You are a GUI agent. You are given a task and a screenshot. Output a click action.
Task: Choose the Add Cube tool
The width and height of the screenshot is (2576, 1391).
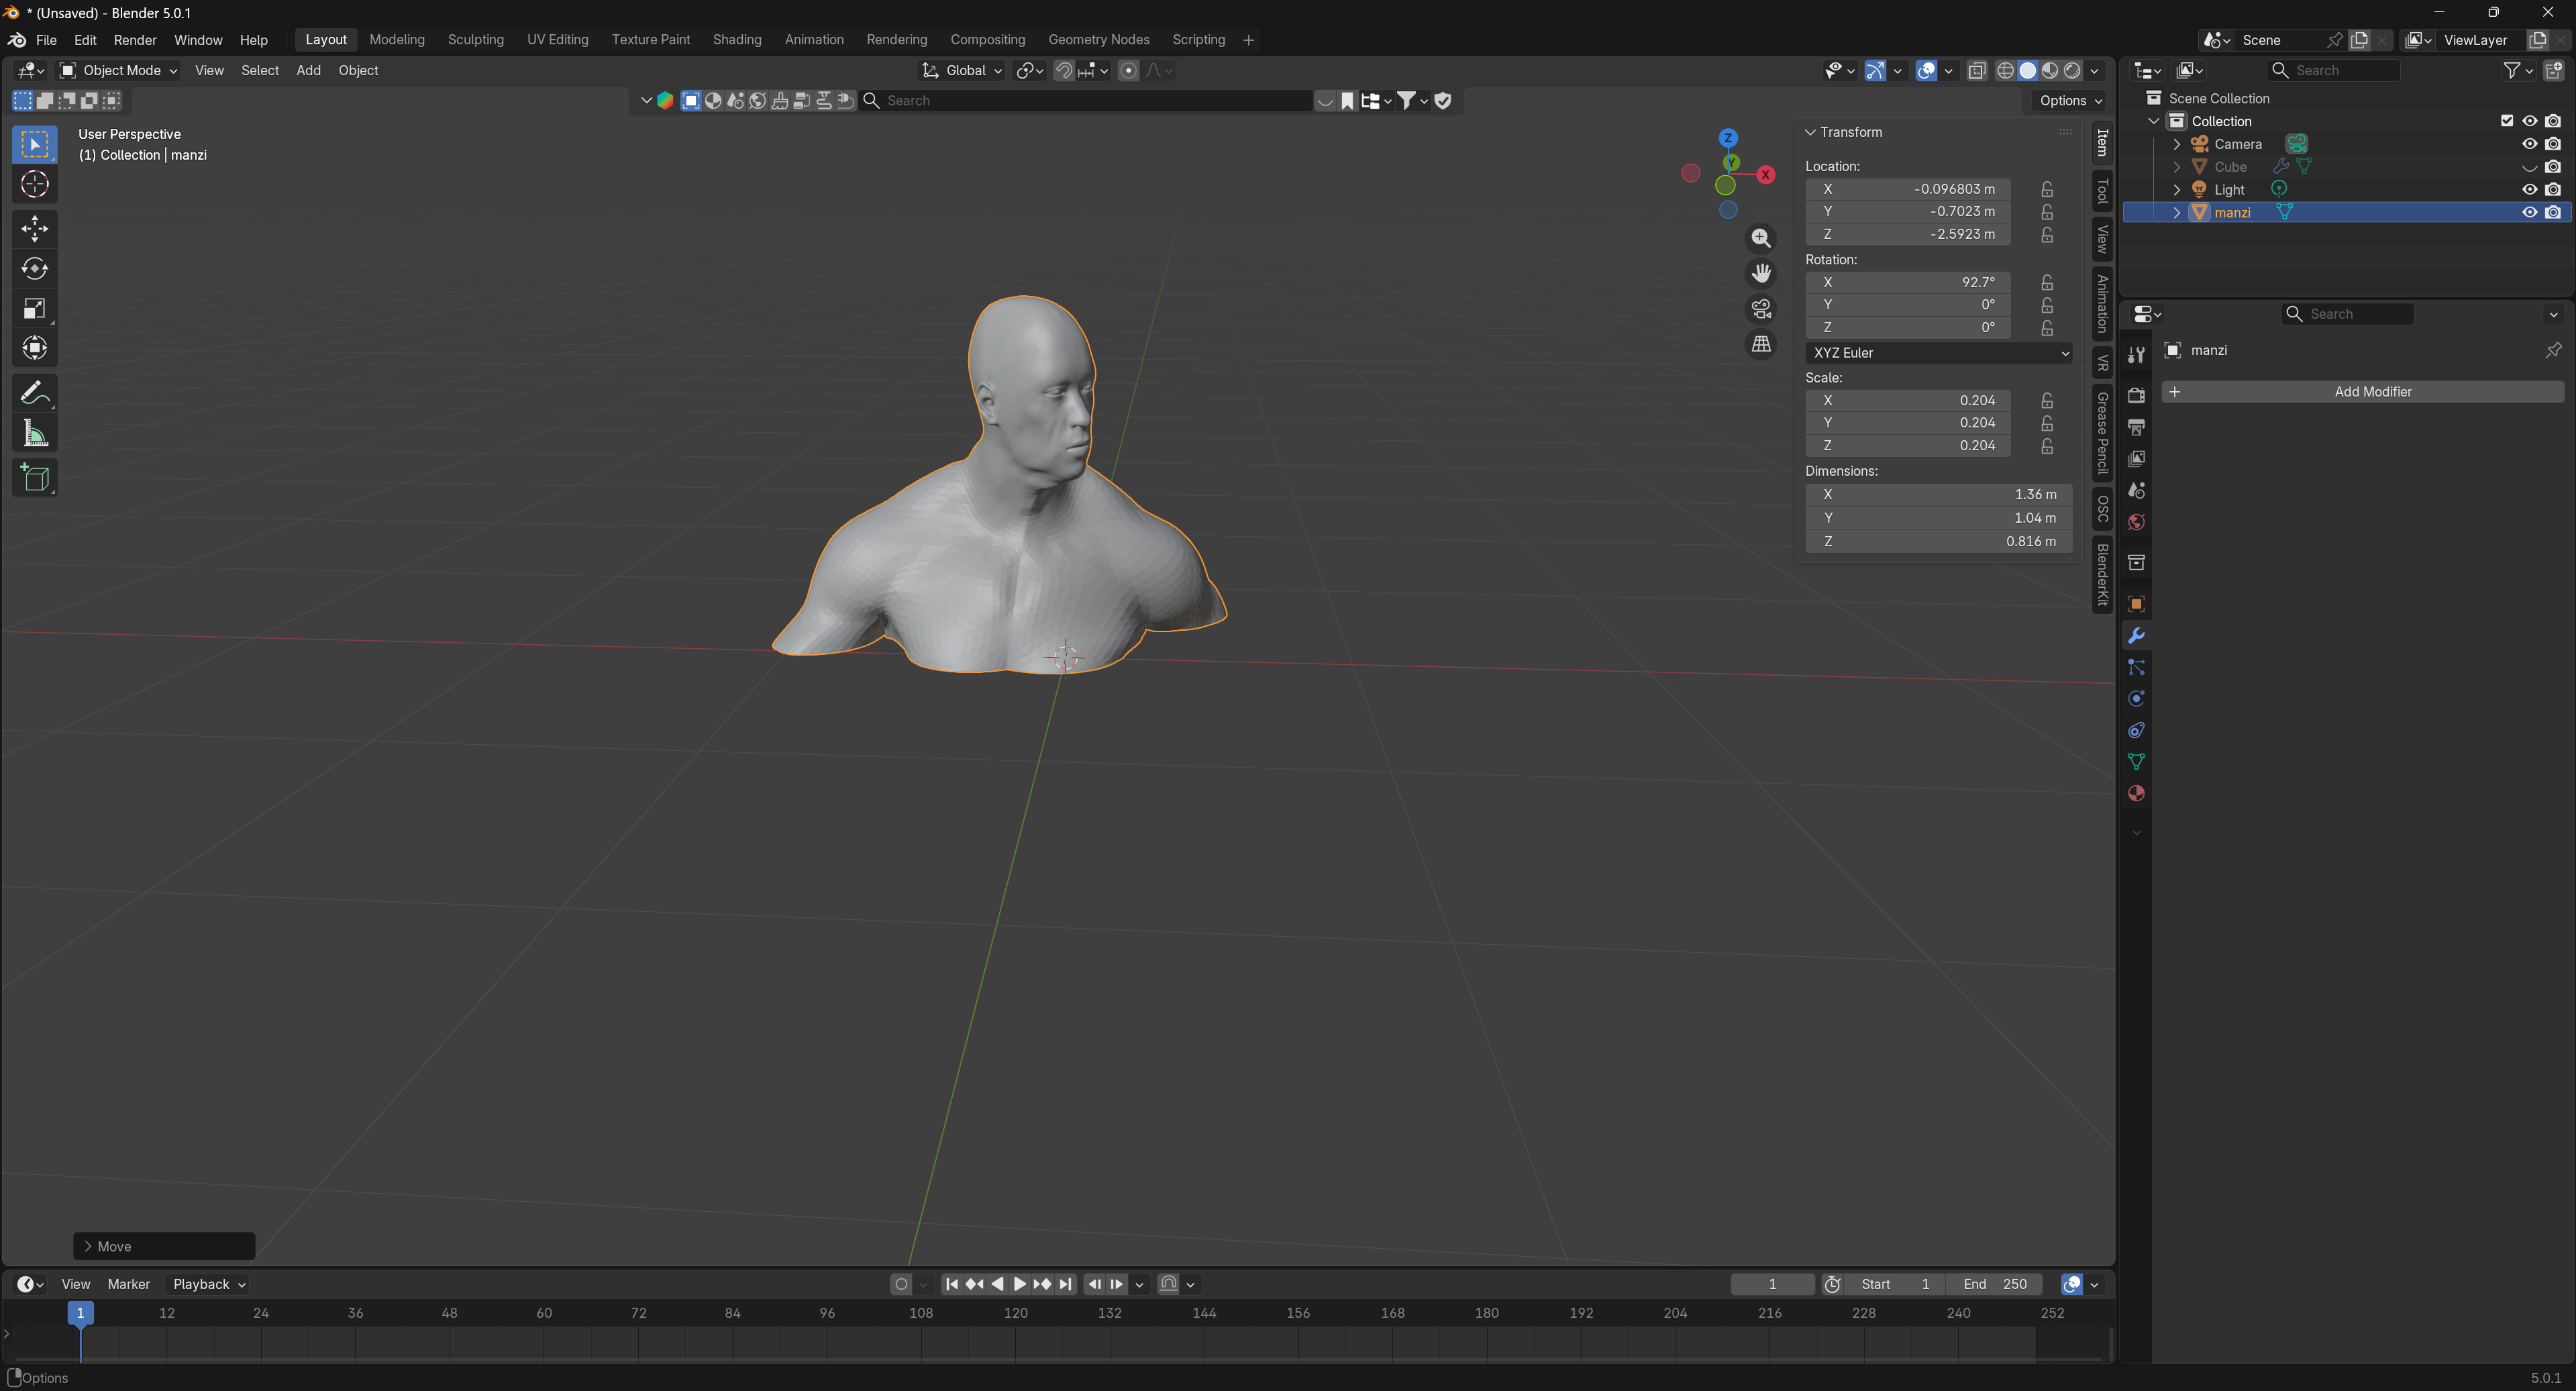coord(34,478)
